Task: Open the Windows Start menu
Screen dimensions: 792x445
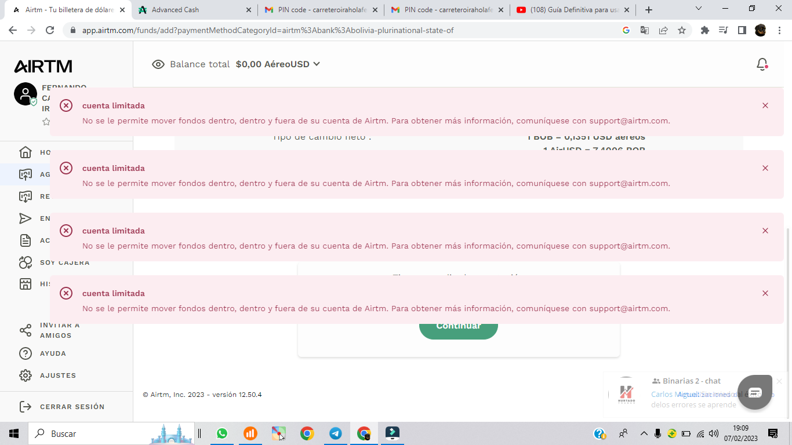Action: click(x=14, y=433)
